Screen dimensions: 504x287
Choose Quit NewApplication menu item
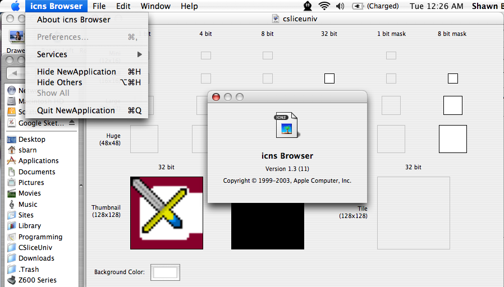click(x=87, y=110)
